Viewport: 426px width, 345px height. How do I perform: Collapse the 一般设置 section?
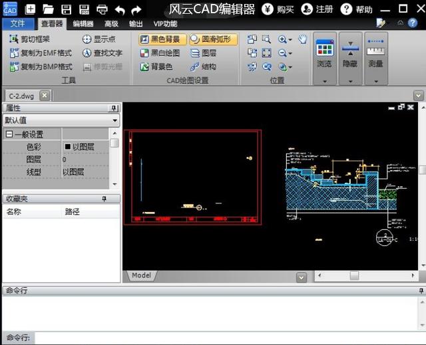pos(9,134)
